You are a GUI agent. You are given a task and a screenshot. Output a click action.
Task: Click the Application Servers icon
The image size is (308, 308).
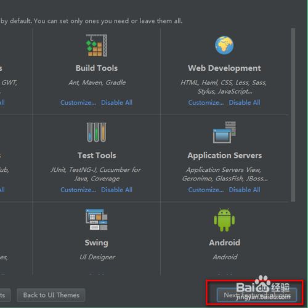pyautogui.click(x=224, y=132)
